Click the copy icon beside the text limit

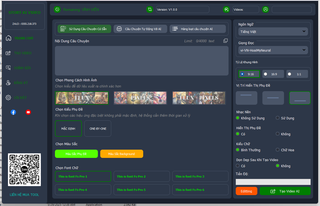point(226,41)
